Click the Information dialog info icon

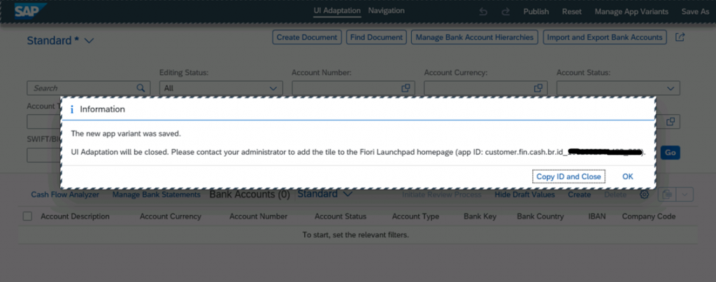coord(72,109)
